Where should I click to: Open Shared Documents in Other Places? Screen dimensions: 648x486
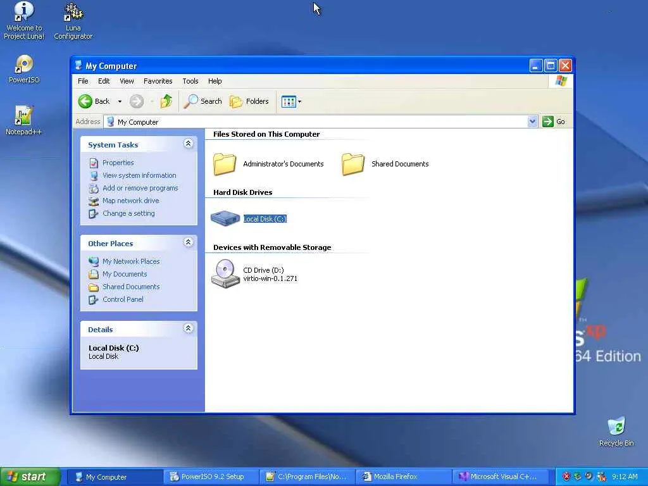click(x=131, y=287)
